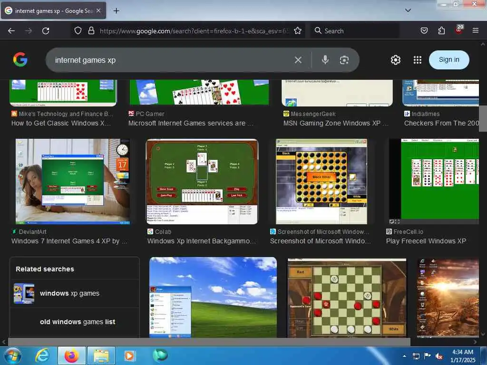Bookmark this page with the star
487x365 pixels.
tap(298, 30)
